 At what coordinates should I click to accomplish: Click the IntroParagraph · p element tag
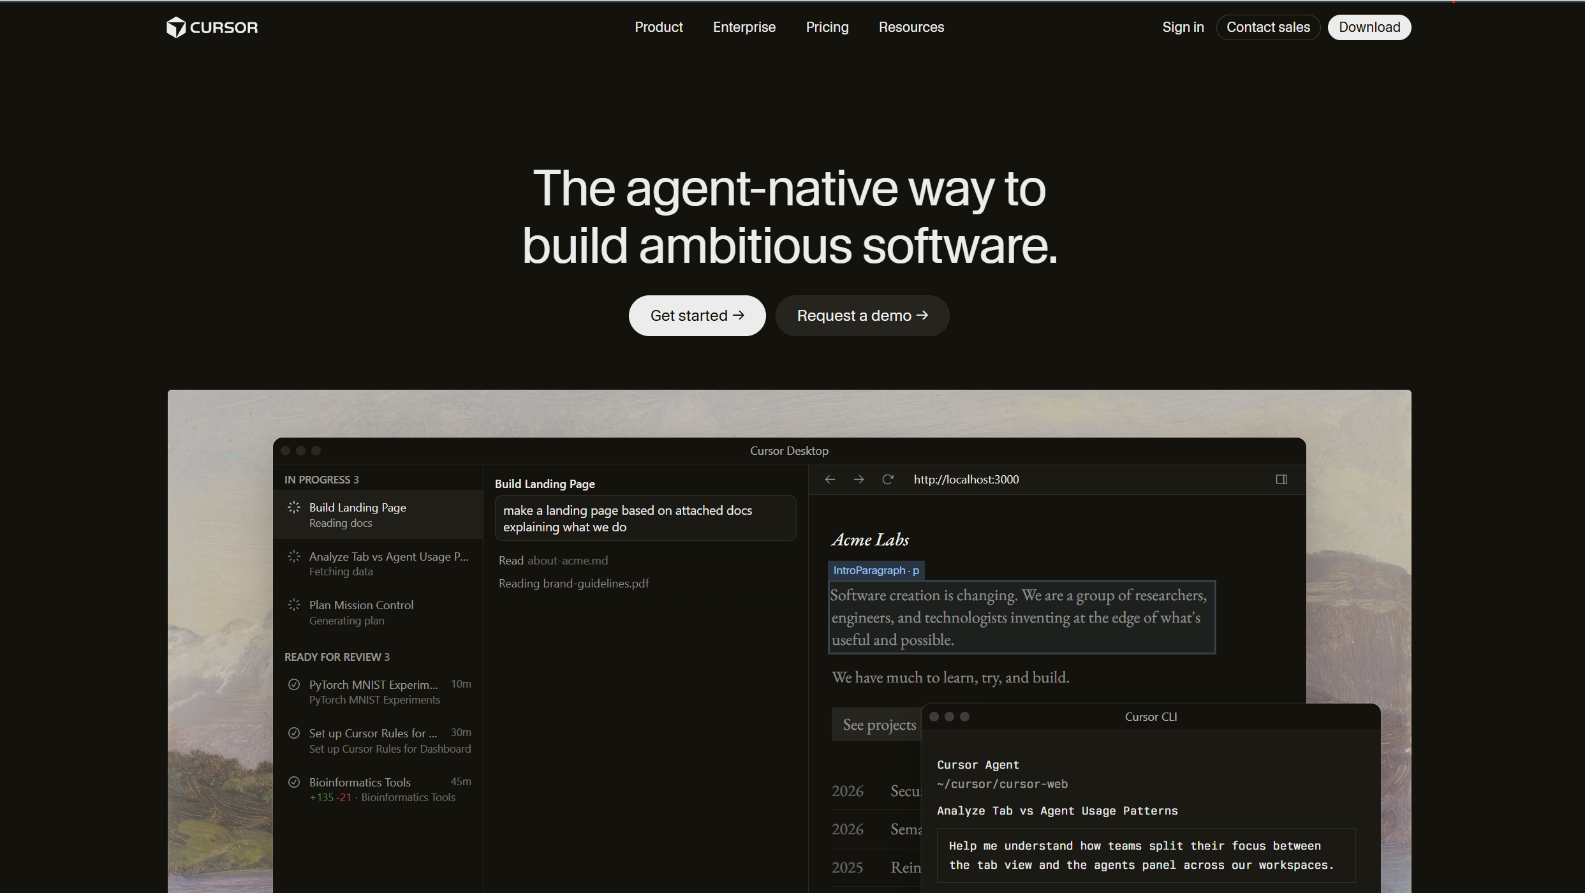[876, 570]
